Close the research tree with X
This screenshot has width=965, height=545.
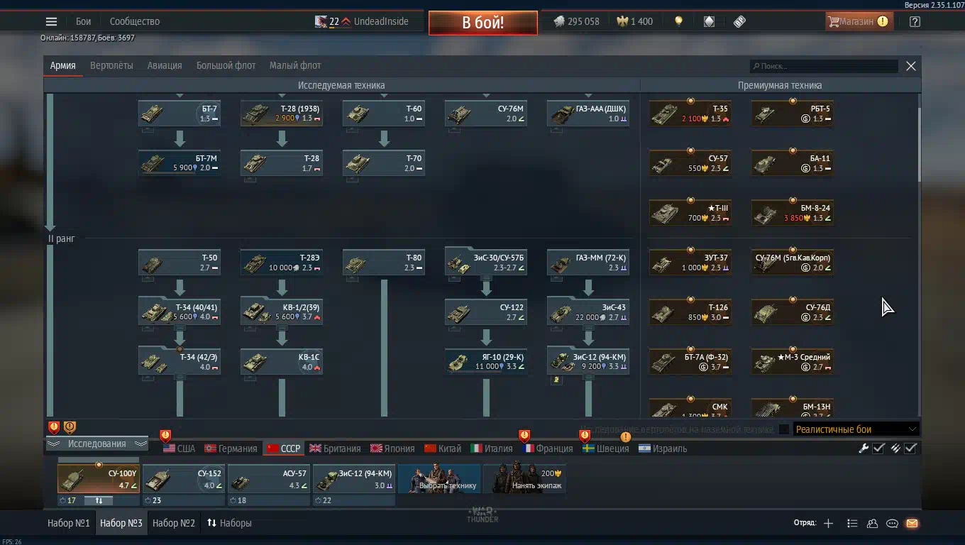click(x=911, y=66)
